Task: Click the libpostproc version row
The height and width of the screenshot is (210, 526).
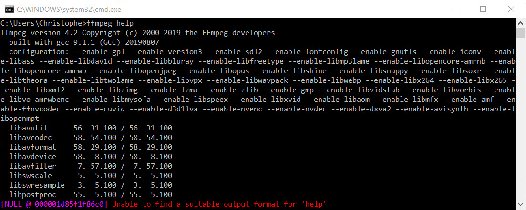Action: (91, 195)
